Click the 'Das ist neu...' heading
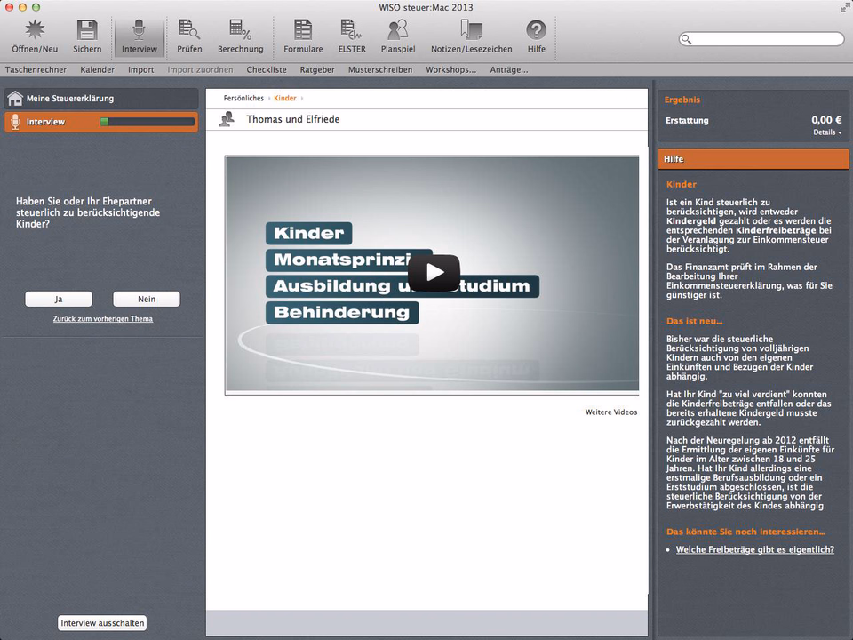853x640 pixels. [x=695, y=321]
